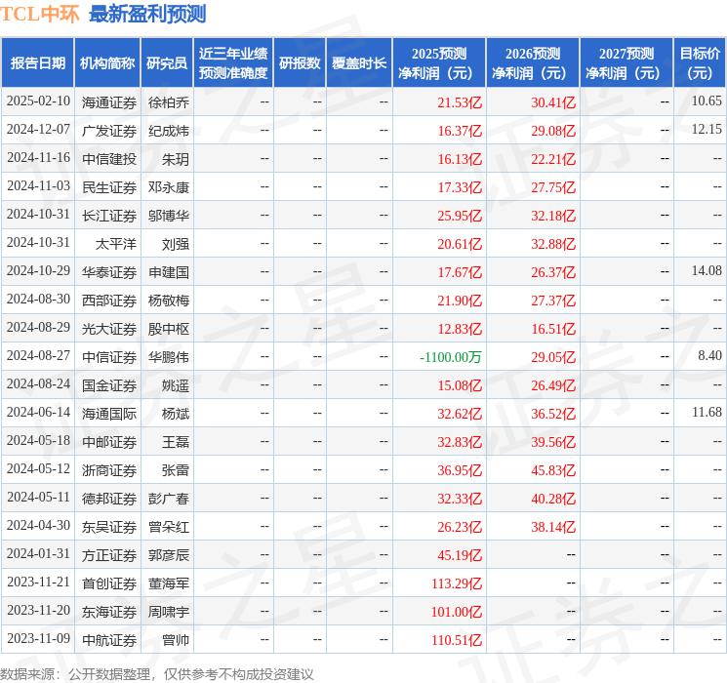Viewport: 727px width, 683px height.
Task: Select the 中航证券 institution cell
Action: pyautogui.click(x=109, y=640)
